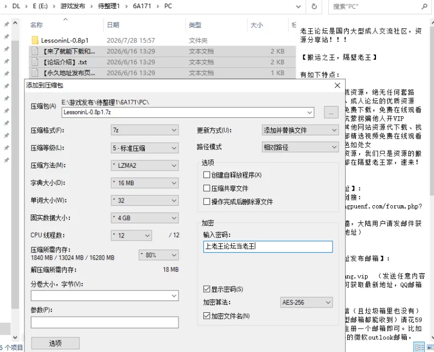
Task: Close the 添加到压缩包 dialog
Action: pos(337,85)
